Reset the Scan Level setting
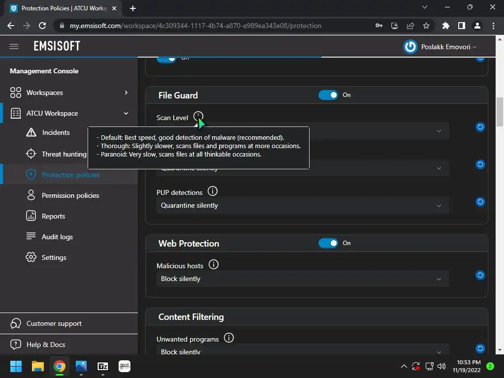This screenshot has width=504, height=378. 480,127
